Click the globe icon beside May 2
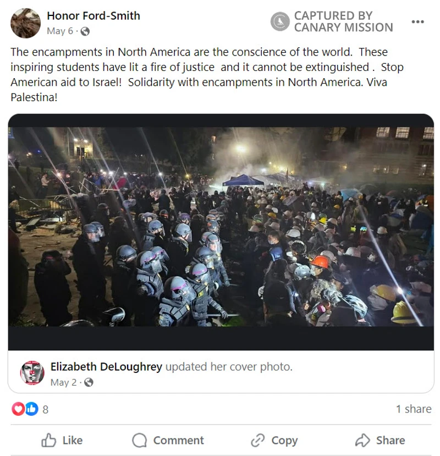Image resolution: width=440 pixels, height=456 pixels. point(89,382)
